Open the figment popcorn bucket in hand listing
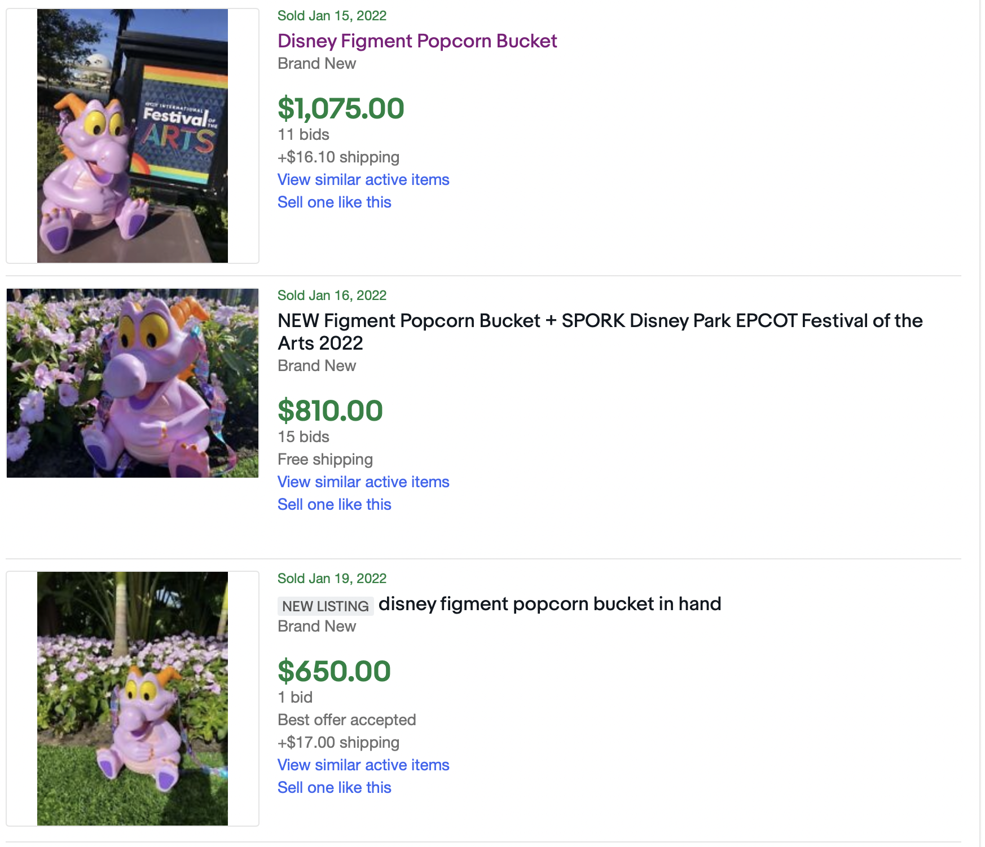The width and height of the screenshot is (985, 847). tap(551, 603)
